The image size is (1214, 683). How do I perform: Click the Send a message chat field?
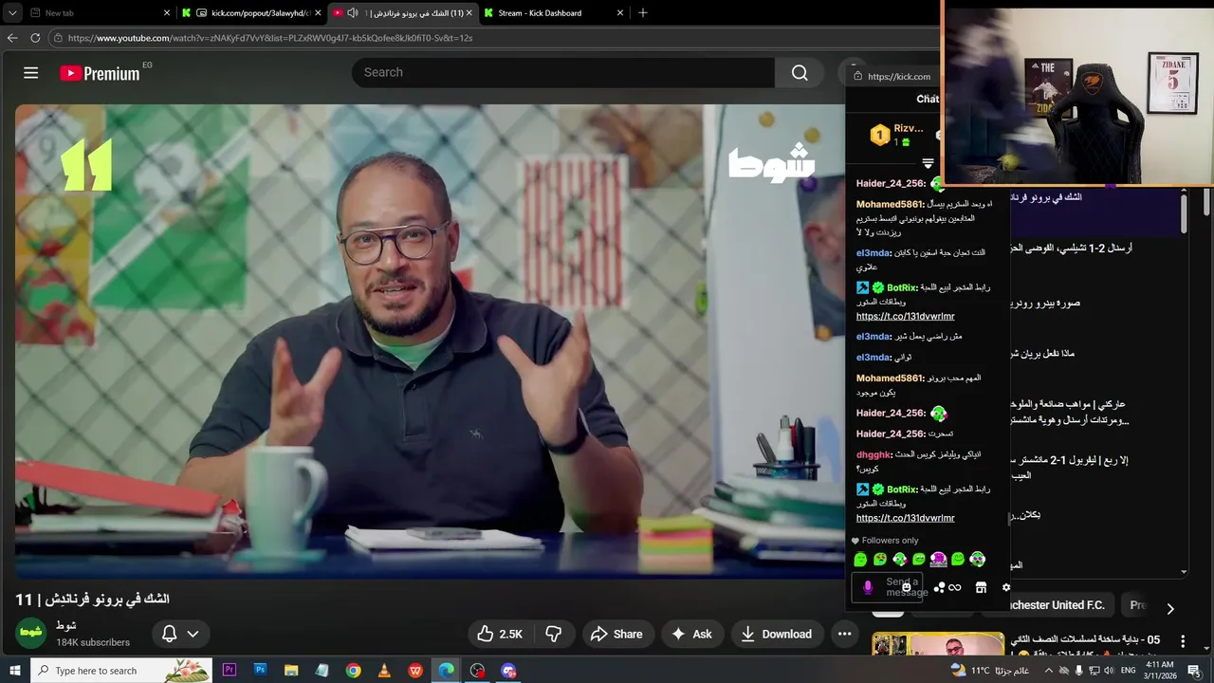[887, 588]
